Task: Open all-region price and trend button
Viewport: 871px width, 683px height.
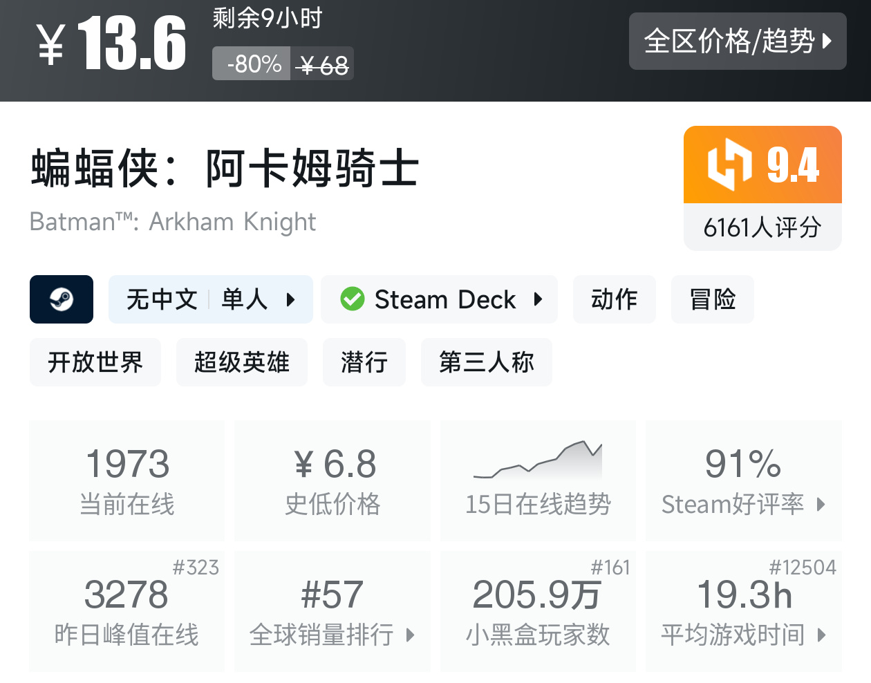Action: coord(738,41)
